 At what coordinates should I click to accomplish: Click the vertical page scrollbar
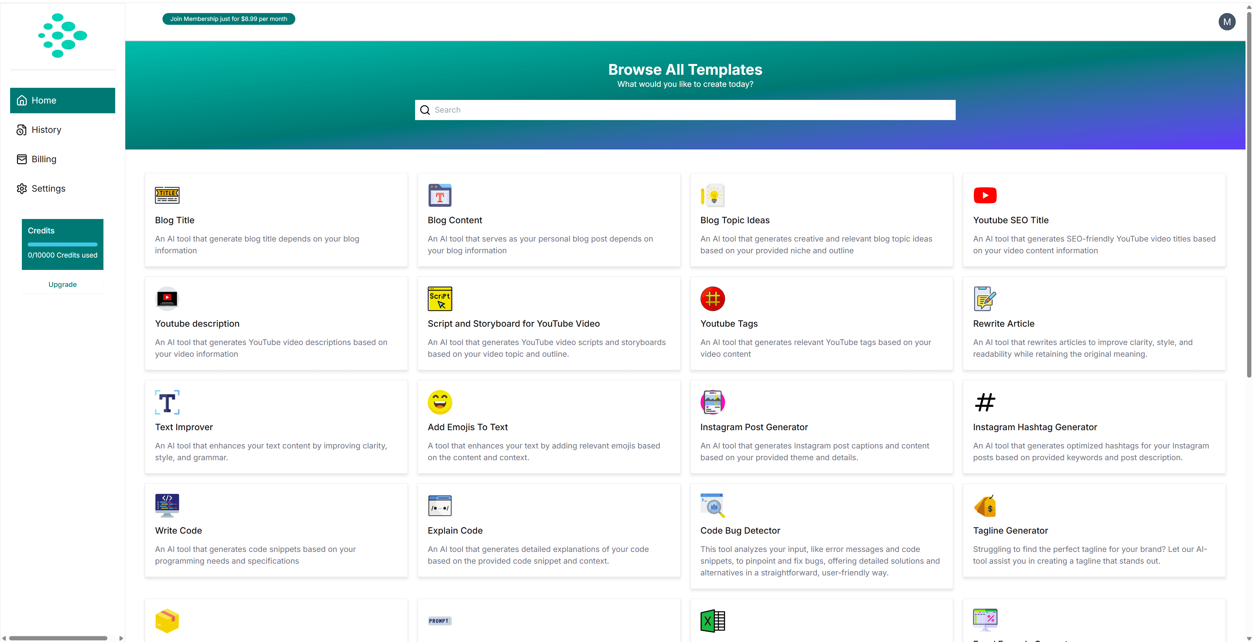[1249, 195]
